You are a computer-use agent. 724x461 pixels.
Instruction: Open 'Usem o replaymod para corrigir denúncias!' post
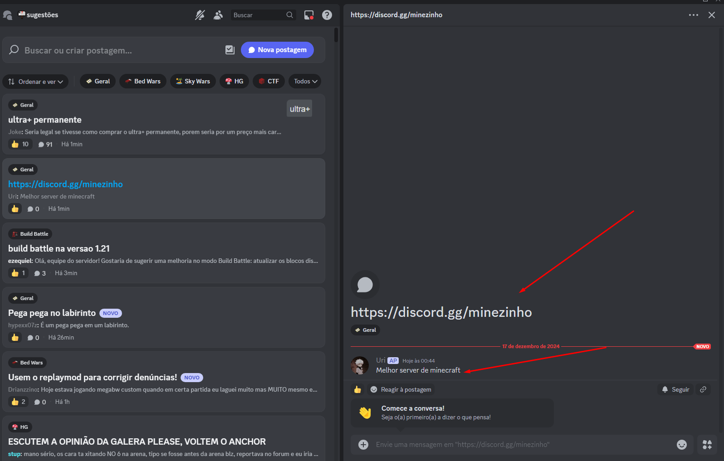tap(93, 377)
